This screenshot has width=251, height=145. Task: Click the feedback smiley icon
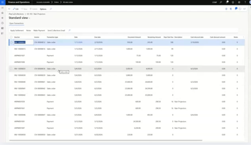[x=233, y=2]
